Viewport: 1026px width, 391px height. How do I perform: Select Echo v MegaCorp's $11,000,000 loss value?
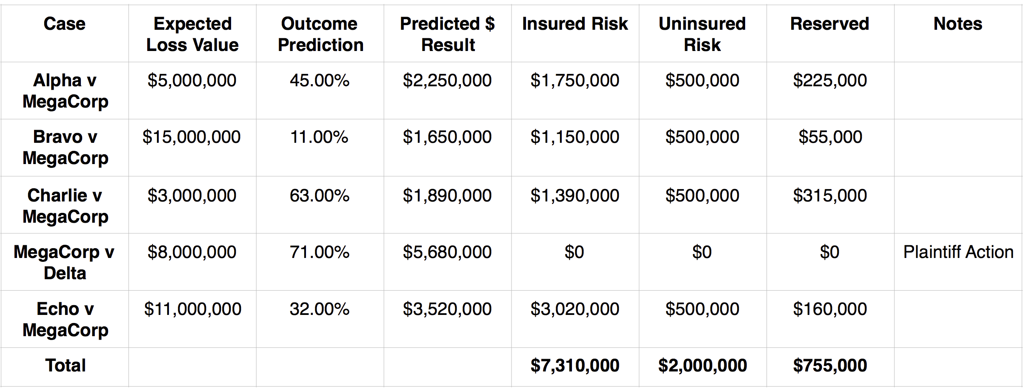192,309
